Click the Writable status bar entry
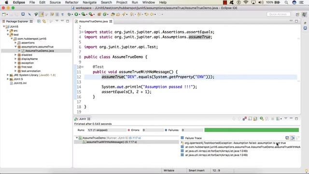The height and width of the screenshot is (174, 309). tap(169, 171)
